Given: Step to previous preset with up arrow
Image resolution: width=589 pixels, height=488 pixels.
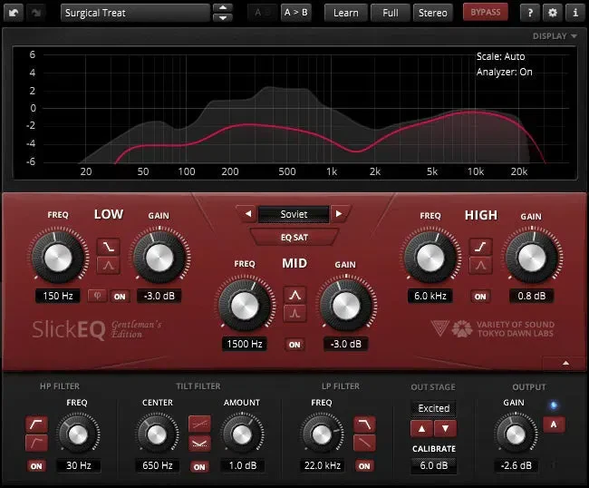Looking at the screenshot, I should tap(223, 8).
